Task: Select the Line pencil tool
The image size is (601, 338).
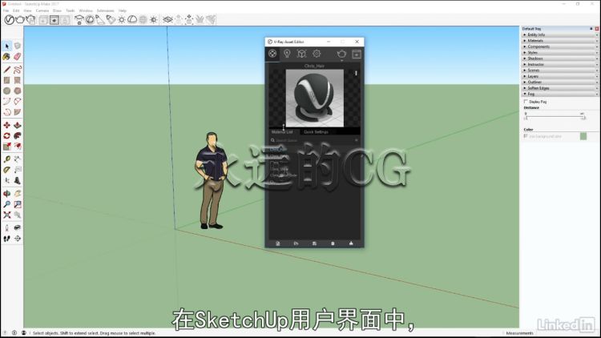Action: tap(7, 70)
